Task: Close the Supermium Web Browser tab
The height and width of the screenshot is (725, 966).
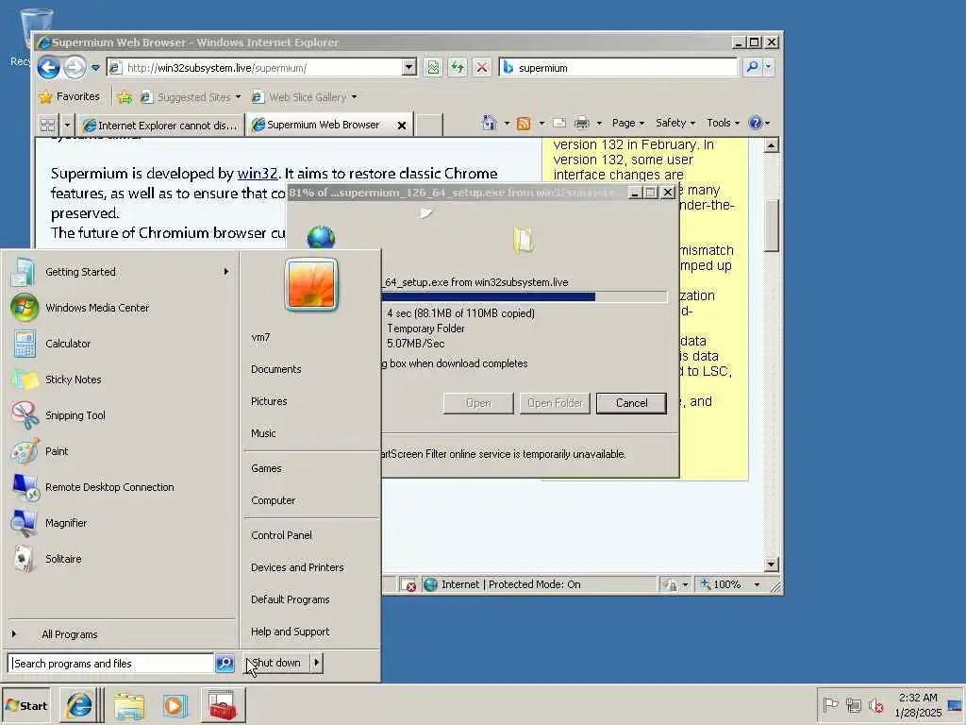Action: pos(402,126)
